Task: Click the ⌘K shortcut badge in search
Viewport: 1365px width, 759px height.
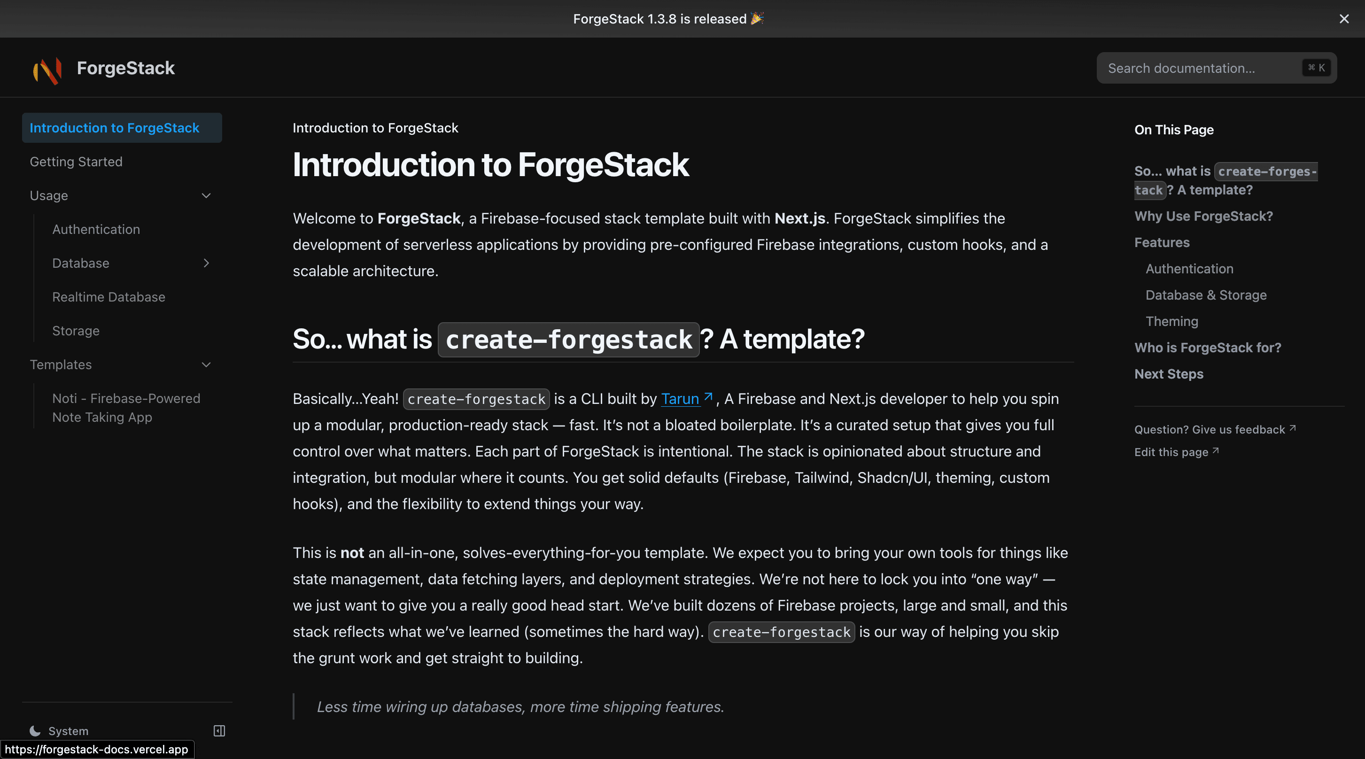Action: click(x=1316, y=68)
